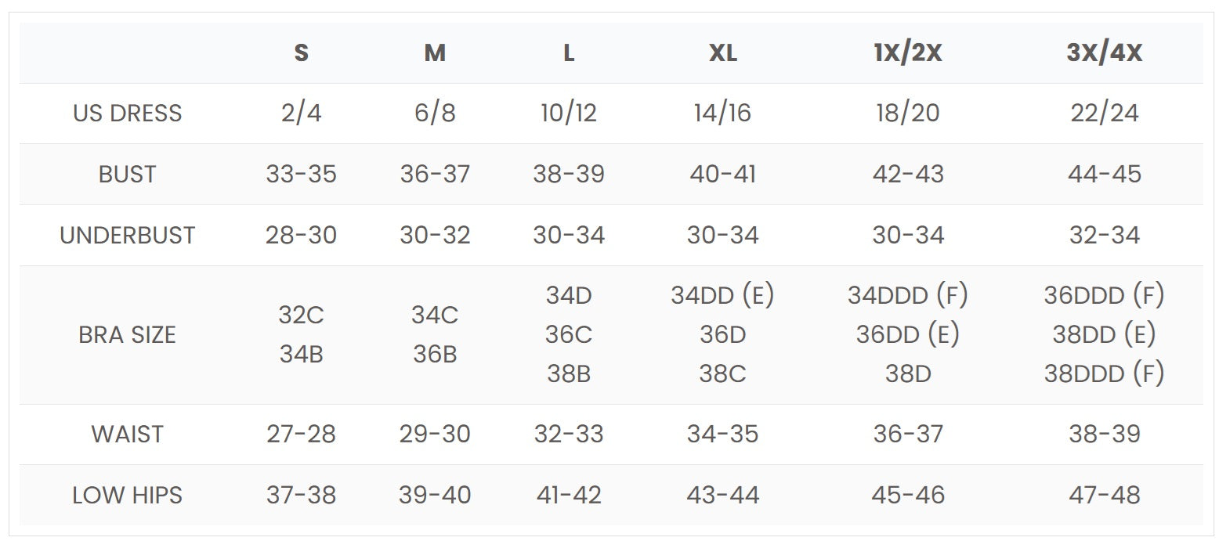Viewport: 1219px width, 541px height.
Task: Click the 28-30 underbust value
Action: coord(301,236)
